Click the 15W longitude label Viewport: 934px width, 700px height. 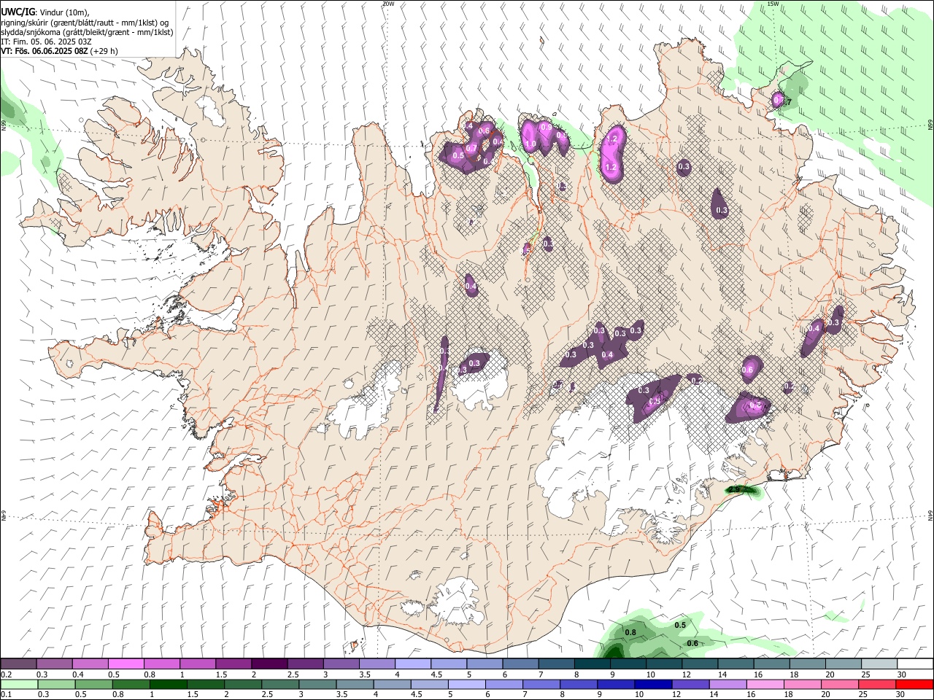coord(773,4)
